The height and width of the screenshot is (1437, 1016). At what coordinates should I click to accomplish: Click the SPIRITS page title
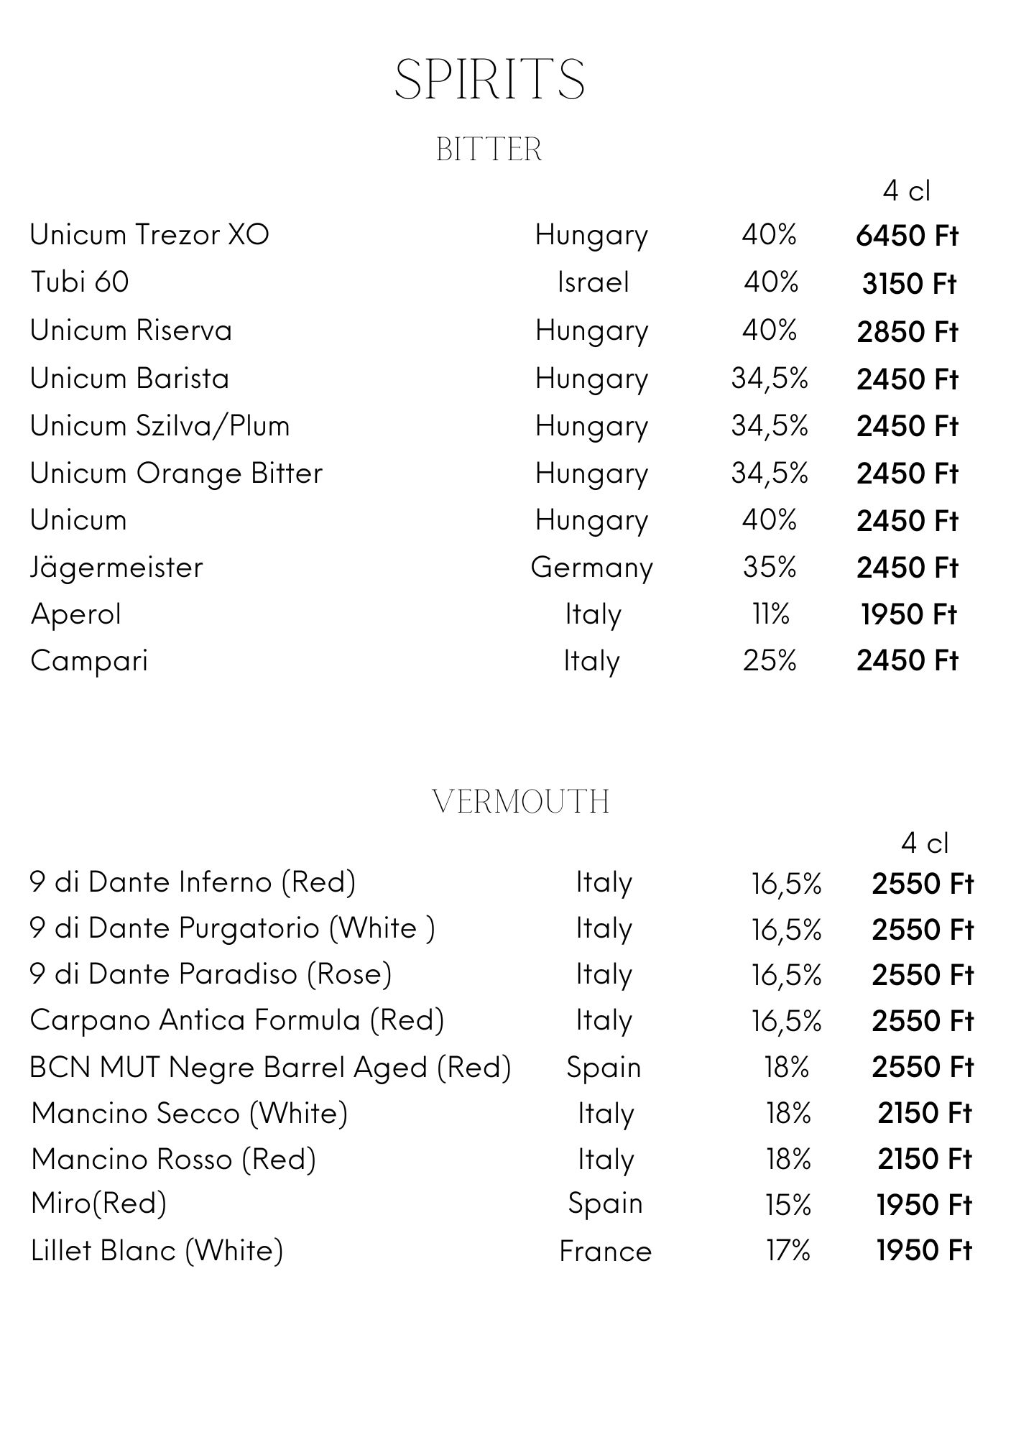click(x=489, y=79)
